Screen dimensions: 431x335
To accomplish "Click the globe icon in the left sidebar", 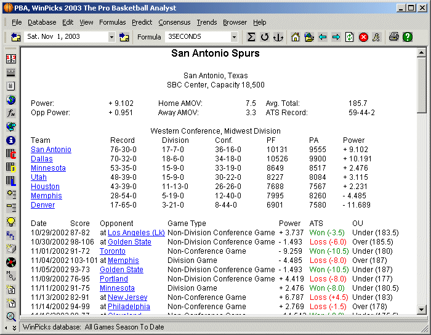I will coord(11,100).
